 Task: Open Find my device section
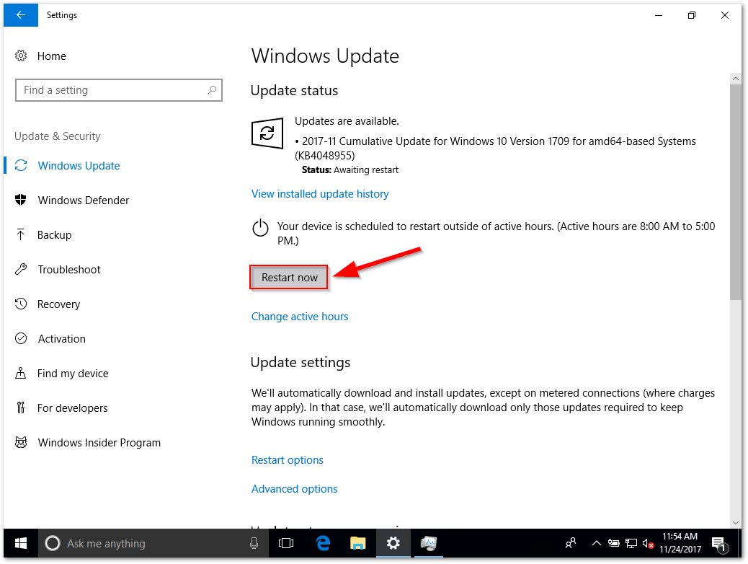tap(73, 374)
